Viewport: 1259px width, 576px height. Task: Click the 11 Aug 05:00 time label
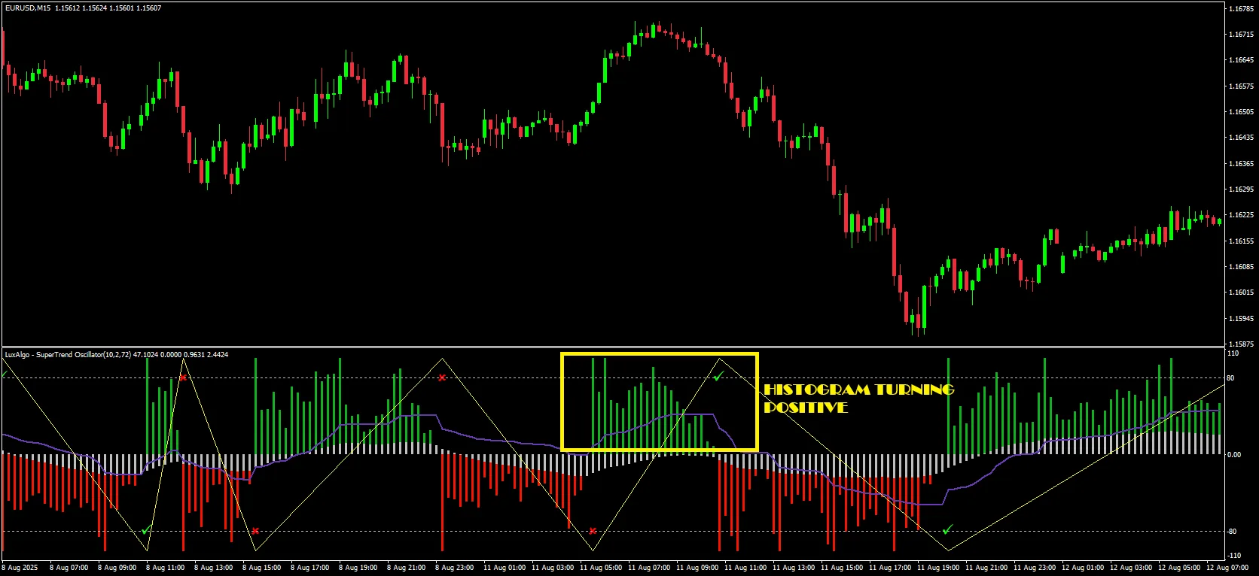601,568
